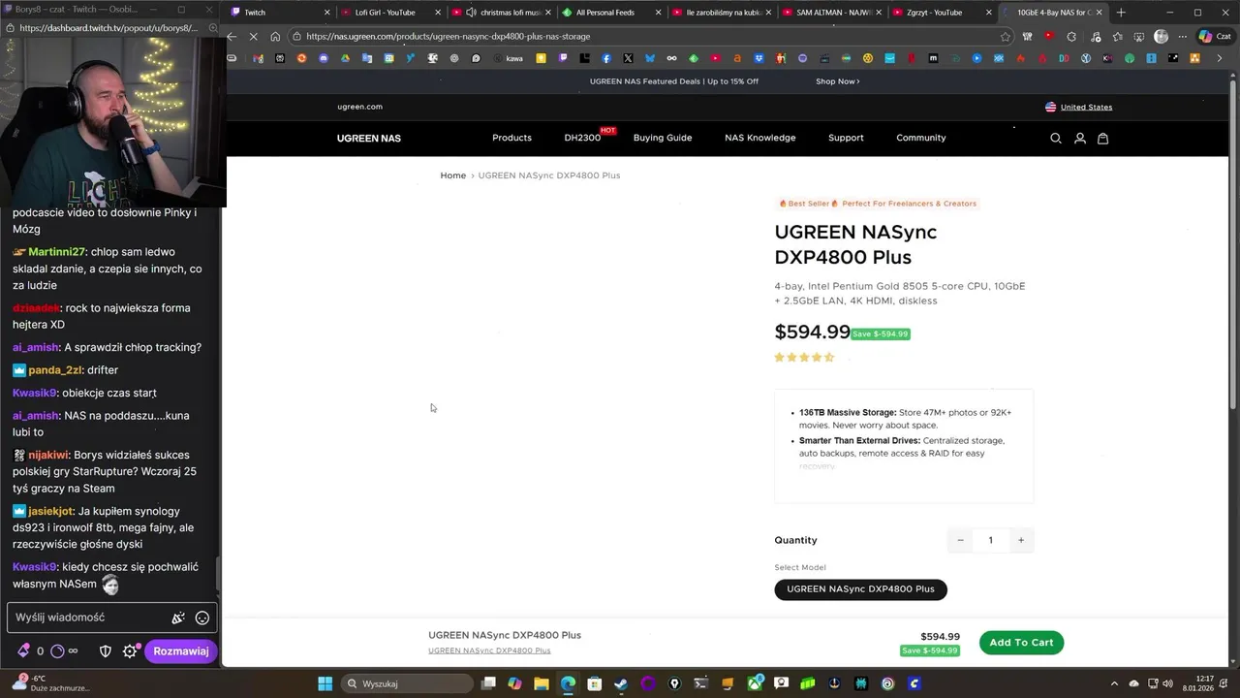Switch to SAM ALTMAN tab
This screenshot has width=1240, height=698.
tap(833, 13)
